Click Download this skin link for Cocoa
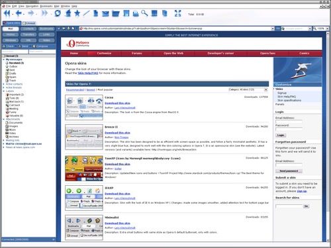 pyautogui.click(x=117, y=103)
